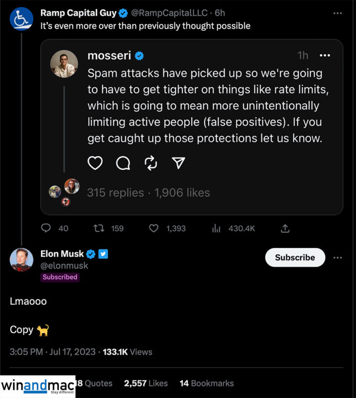Screen dimensions: 356x398
Task: Repost mosseri's post using the repost arrows icon
Action: point(151,163)
